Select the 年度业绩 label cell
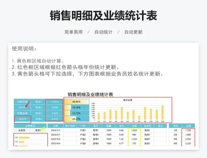This screenshot has height=158, width=207. pos(22,113)
